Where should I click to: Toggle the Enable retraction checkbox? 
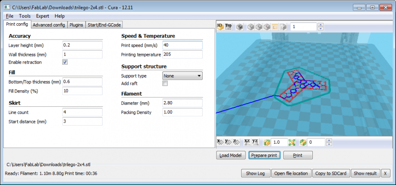[65, 62]
